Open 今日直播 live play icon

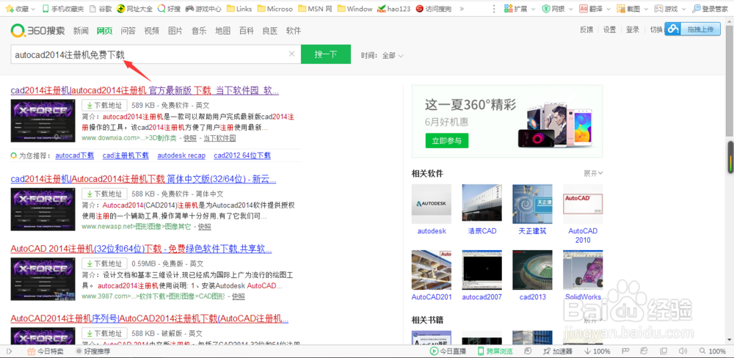click(x=448, y=351)
